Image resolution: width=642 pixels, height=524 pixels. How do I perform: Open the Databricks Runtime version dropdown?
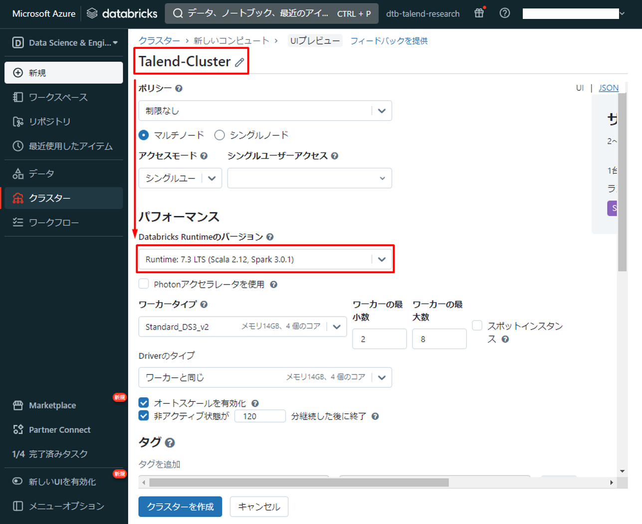point(265,259)
